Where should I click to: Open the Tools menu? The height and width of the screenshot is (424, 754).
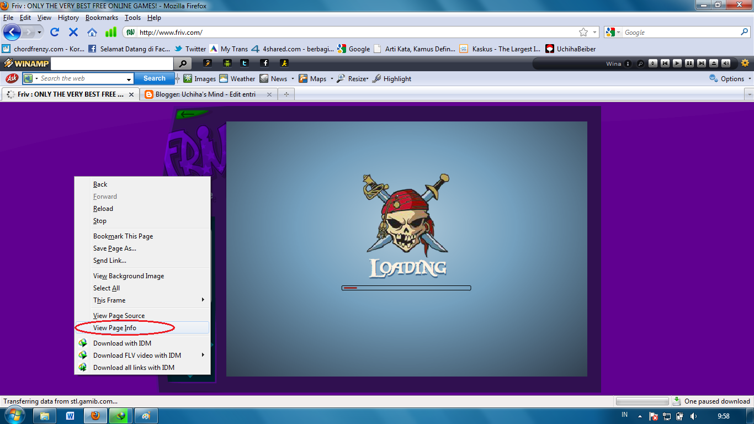point(132,18)
